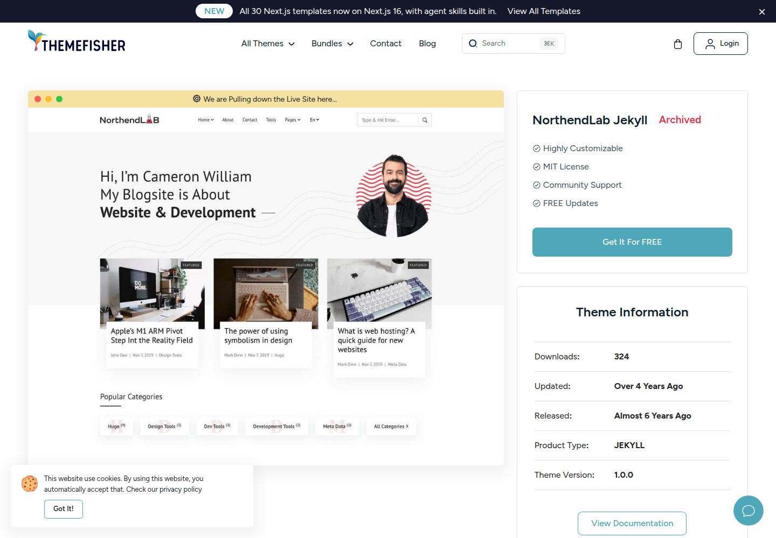
Task: Click the Login button
Action: click(x=720, y=44)
